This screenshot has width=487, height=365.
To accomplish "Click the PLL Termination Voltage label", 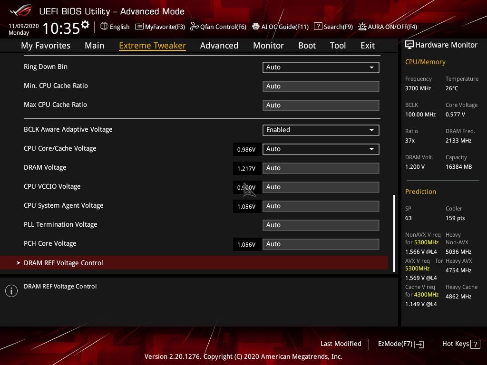I will pos(60,224).
